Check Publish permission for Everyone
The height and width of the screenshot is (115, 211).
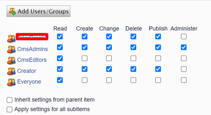point(158,80)
